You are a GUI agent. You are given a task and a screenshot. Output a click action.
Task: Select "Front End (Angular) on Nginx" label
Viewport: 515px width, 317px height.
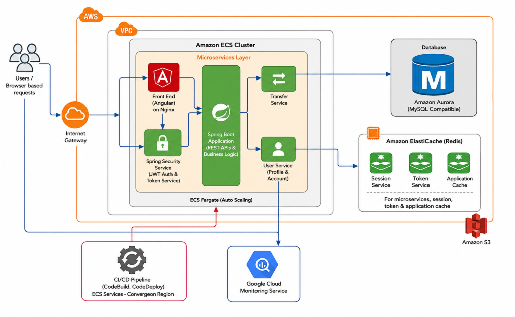tap(163, 103)
